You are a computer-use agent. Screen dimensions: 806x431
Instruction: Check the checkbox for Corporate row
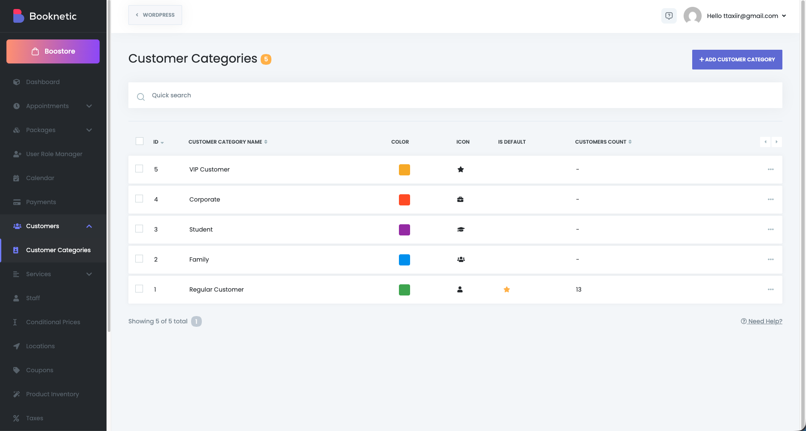tap(139, 199)
